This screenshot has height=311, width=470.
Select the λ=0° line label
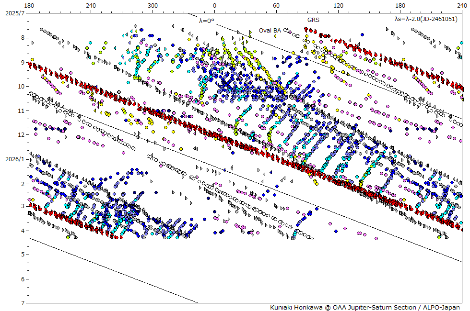pyautogui.click(x=207, y=21)
